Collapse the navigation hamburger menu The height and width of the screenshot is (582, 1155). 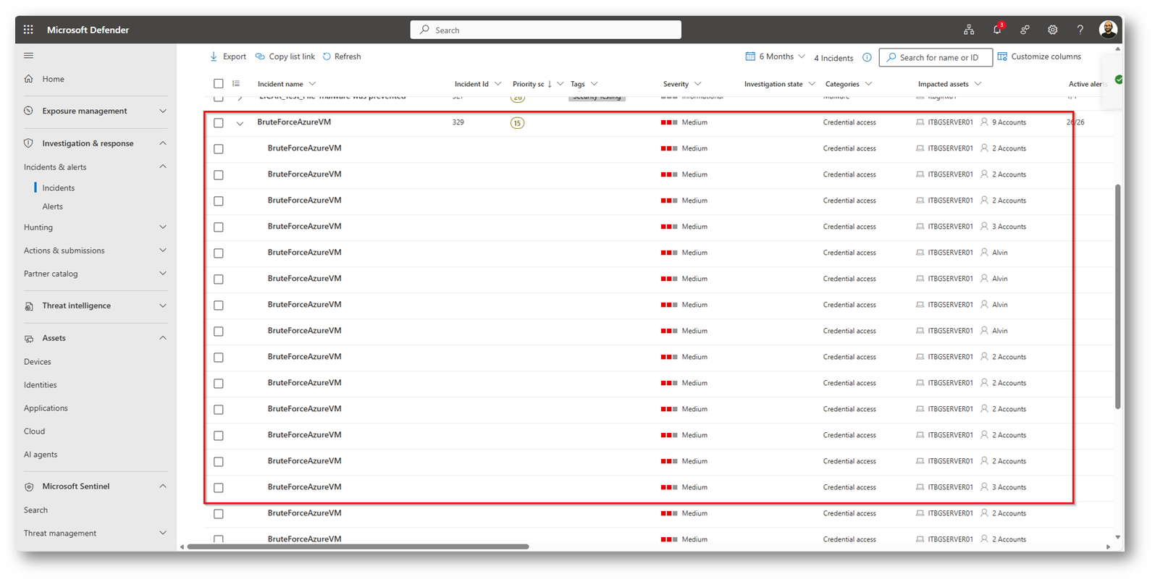tap(28, 56)
